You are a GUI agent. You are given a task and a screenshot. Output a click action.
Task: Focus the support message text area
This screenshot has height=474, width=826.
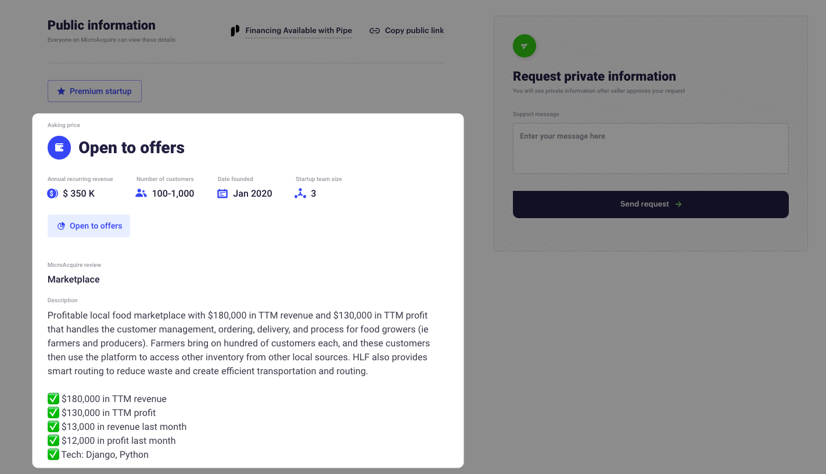[x=651, y=149]
